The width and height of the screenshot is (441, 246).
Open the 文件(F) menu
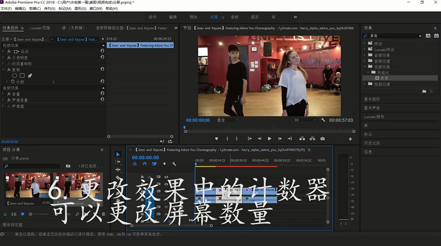(x=6, y=9)
